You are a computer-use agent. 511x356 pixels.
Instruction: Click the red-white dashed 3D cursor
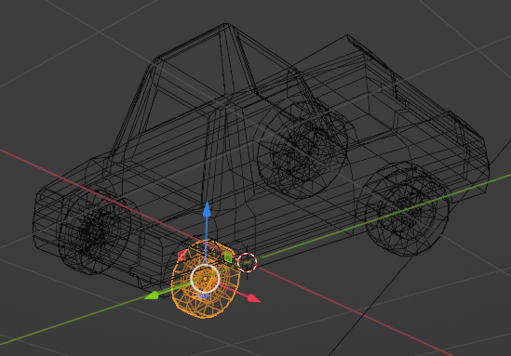tap(247, 262)
